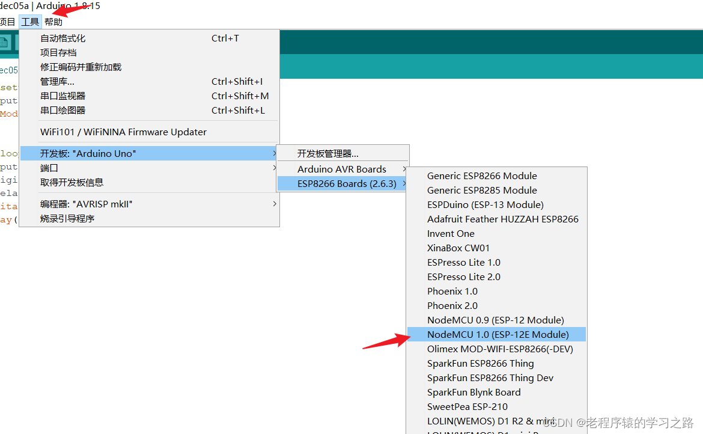Select 自动格式化 menu entry
The image size is (703, 434).
(150, 38)
